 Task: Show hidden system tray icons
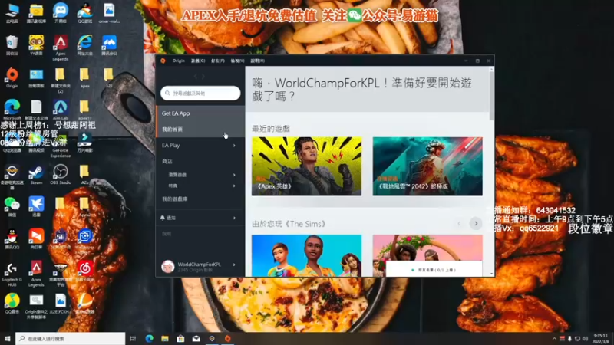pos(554,339)
